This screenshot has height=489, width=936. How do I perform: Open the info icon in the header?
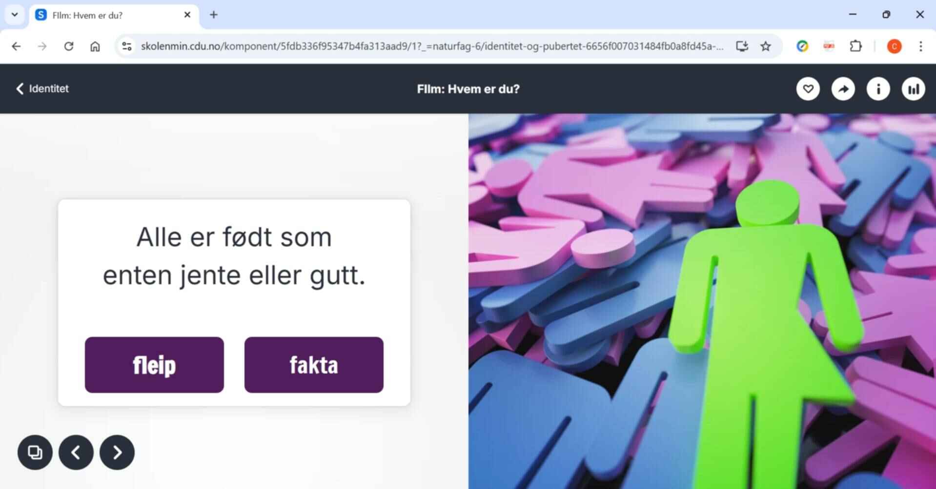point(878,89)
